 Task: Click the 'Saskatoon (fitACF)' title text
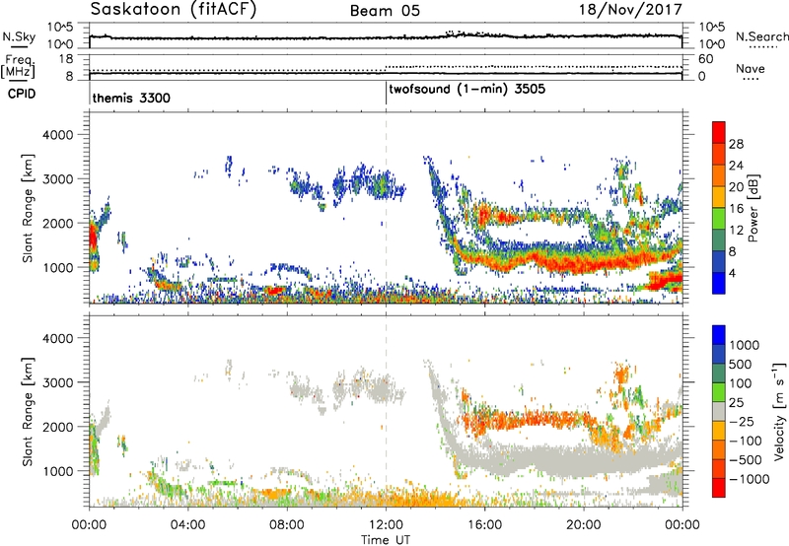point(174,10)
